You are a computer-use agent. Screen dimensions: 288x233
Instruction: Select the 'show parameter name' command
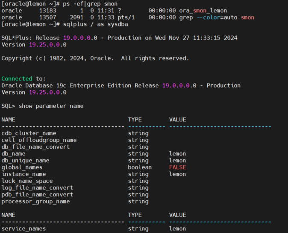click(51, 106)
